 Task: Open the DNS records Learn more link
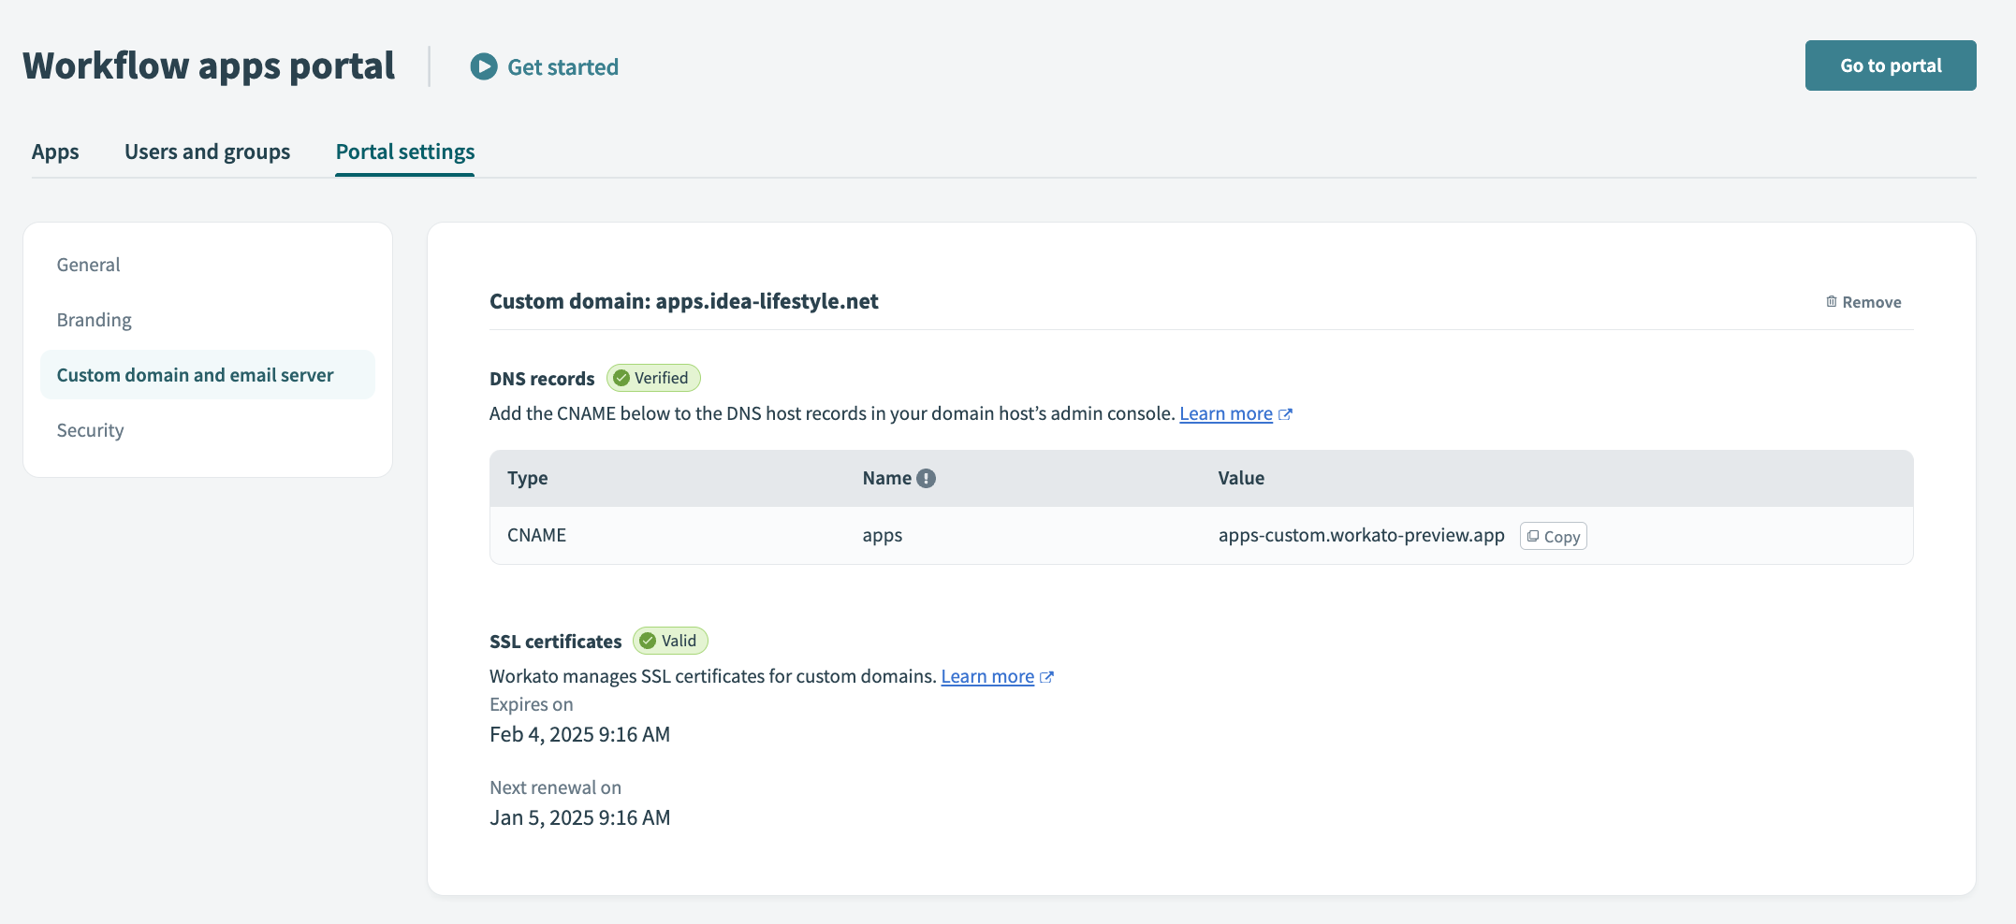(x=1226, y=413)
